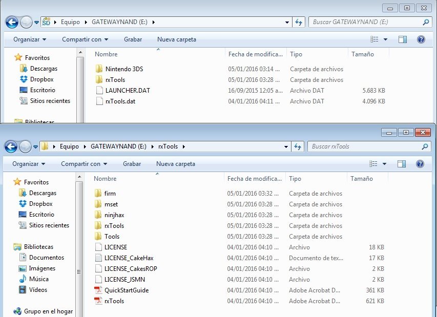
Task: Select Nintendo 3DS folder icon
Action: coord(99,69)
